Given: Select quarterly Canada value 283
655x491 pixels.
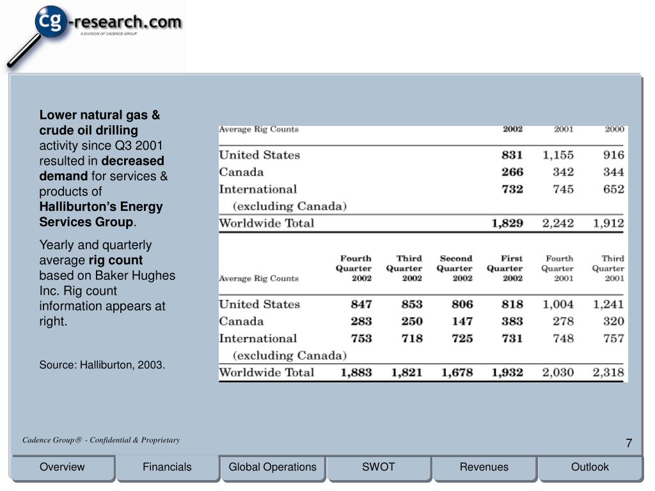Looking at the screenshot, I should (x=361, y=322).
